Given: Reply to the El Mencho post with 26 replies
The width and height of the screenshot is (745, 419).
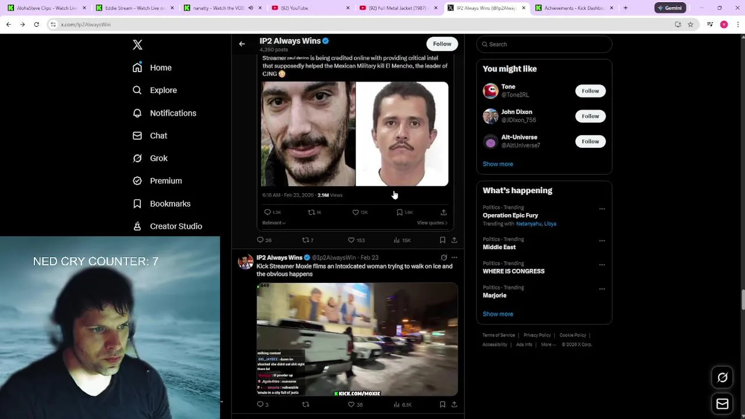Looking at the screenshot, I should (264, 240).
